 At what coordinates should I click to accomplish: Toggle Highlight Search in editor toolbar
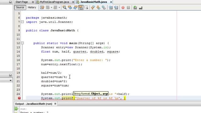click(81, 8)
